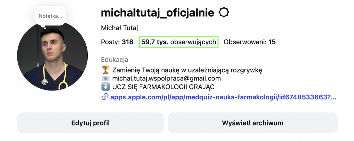Click the down arrow emoji in bio
This screenshot has width=354, height=141.
(105, 87)
